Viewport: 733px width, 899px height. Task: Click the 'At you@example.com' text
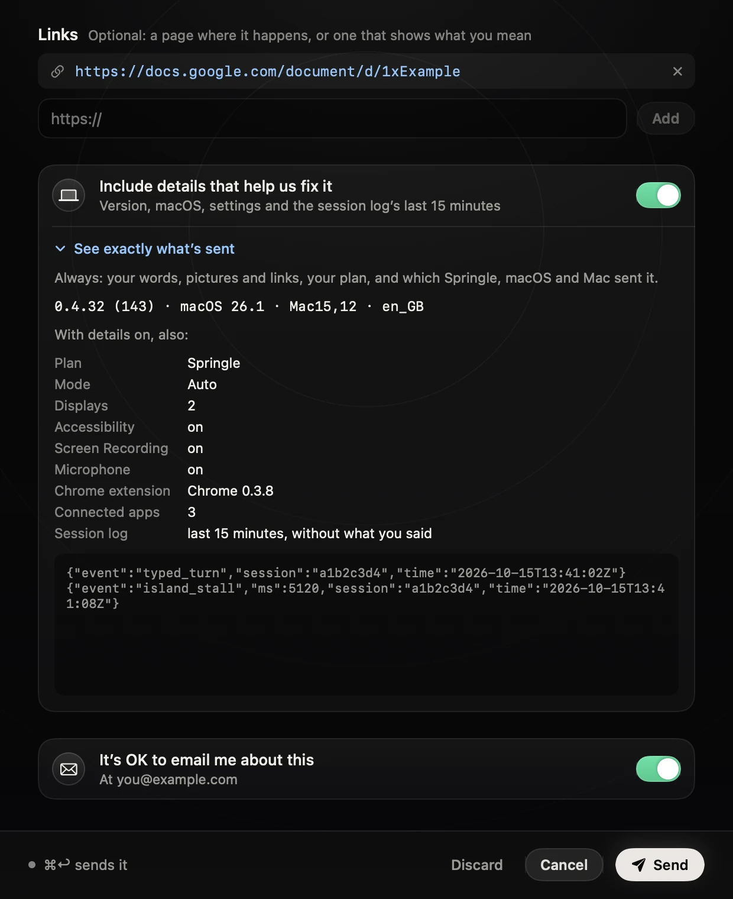point(168,780)
